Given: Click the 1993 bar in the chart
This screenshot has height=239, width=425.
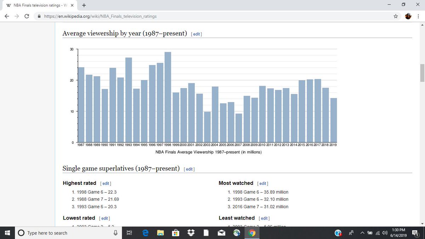Looking at the screenshot, I should tap(129, 100).
